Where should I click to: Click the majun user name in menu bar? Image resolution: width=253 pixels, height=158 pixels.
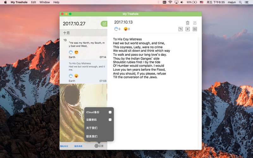pos(232,2)
